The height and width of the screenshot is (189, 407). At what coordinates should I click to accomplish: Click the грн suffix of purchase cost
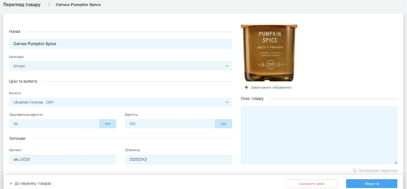click(x=108, y=124)
